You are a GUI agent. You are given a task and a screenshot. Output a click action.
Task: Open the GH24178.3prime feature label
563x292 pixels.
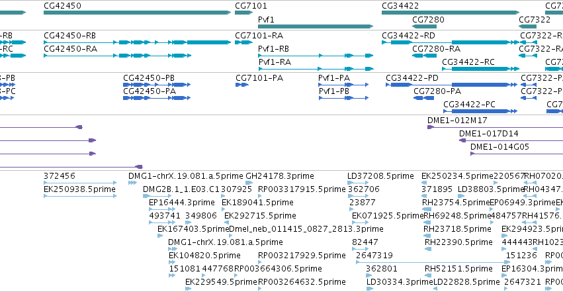pyautogui.click(x=280, y=176)
